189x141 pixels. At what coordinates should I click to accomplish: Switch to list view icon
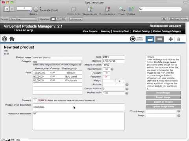[159, 39]
